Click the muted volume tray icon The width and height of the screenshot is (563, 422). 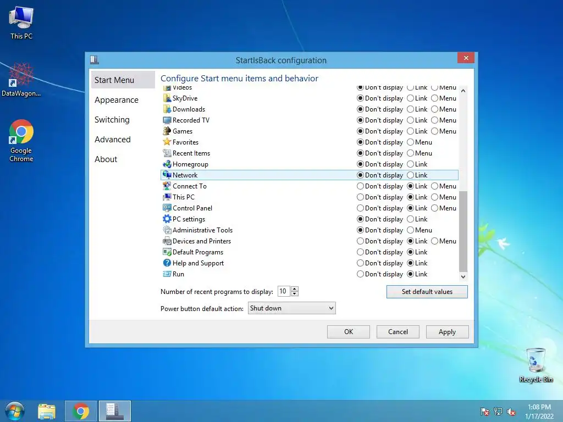tap(511, 412)
